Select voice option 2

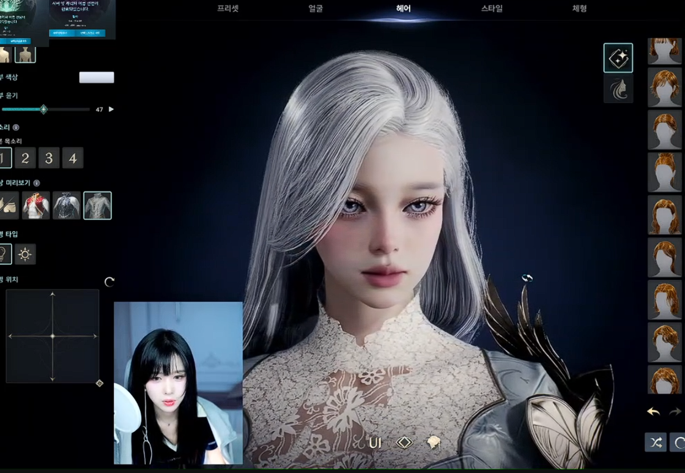tap(25, 158)
